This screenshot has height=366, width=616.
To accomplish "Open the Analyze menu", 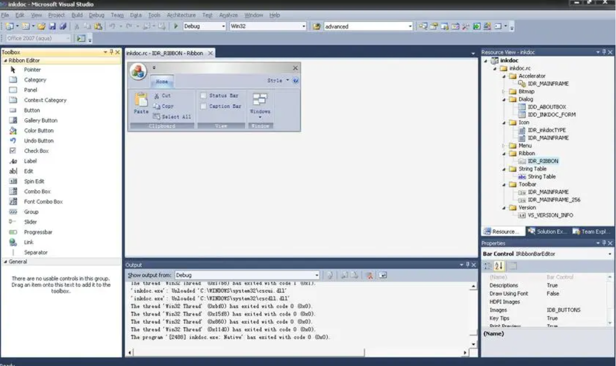I will 228,15.
